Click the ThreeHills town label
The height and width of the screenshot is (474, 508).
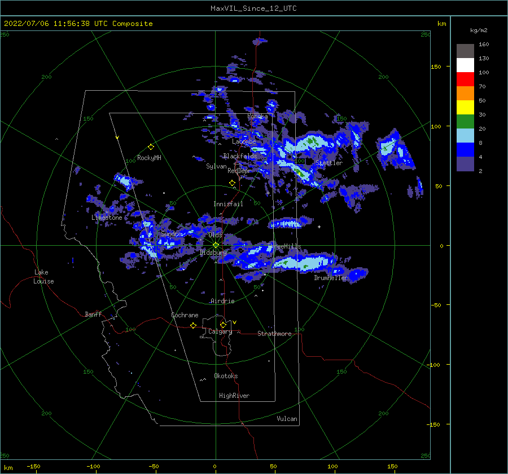tap(284, 246)
